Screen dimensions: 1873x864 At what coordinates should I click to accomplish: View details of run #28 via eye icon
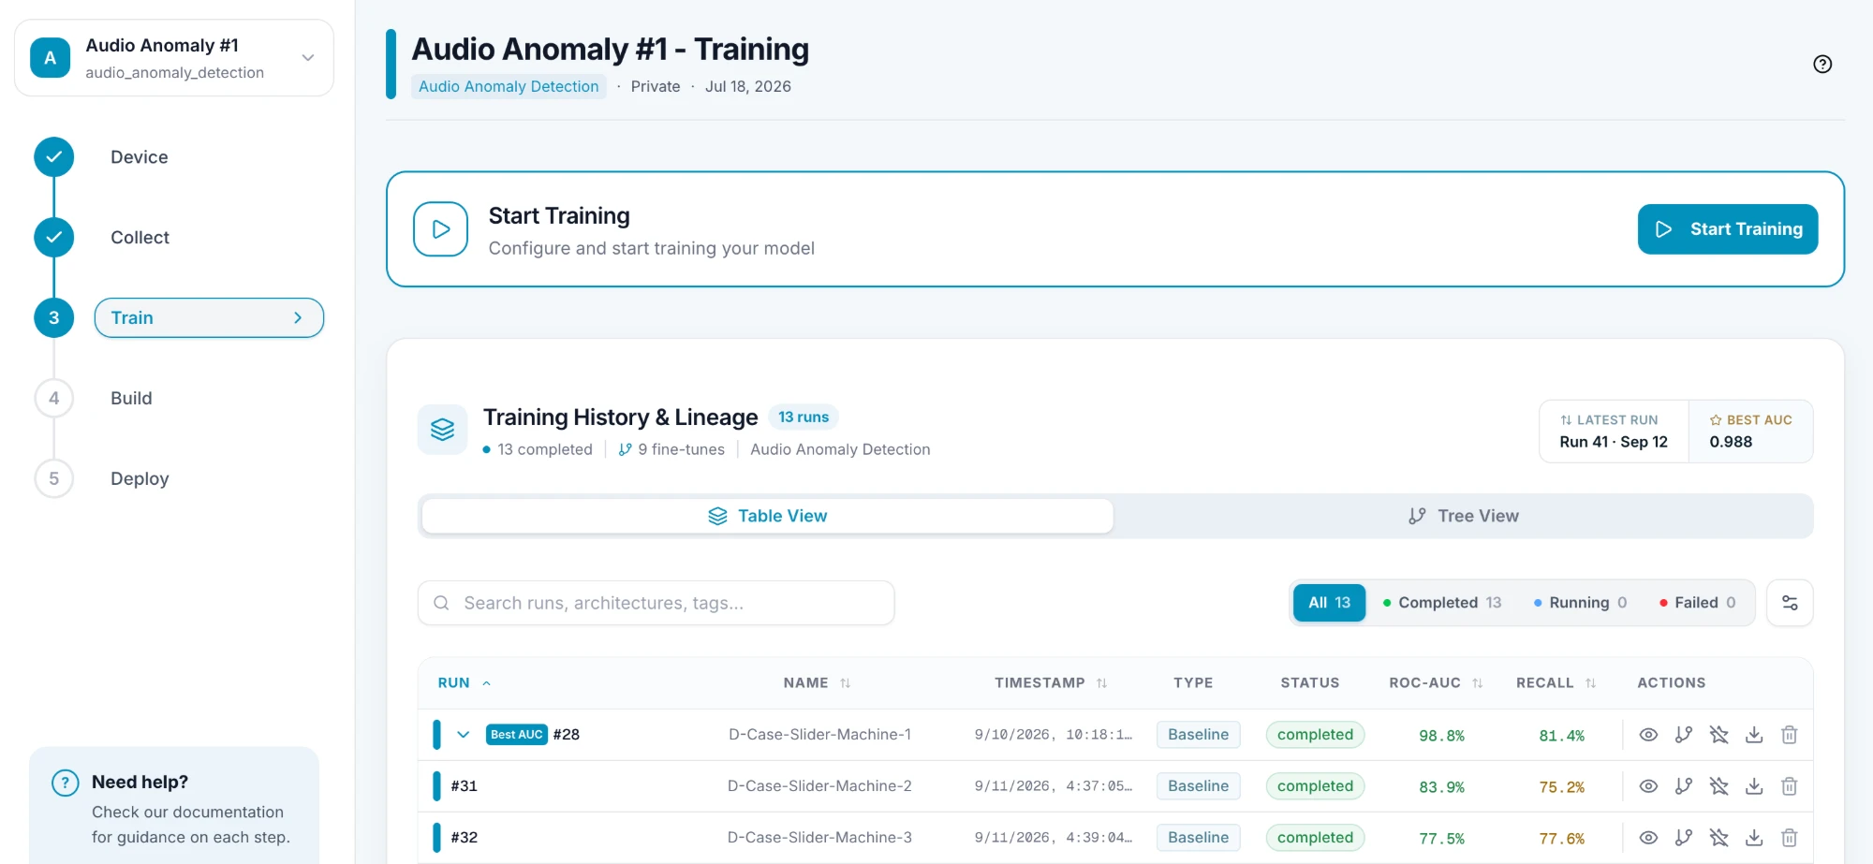point(1648,735)
